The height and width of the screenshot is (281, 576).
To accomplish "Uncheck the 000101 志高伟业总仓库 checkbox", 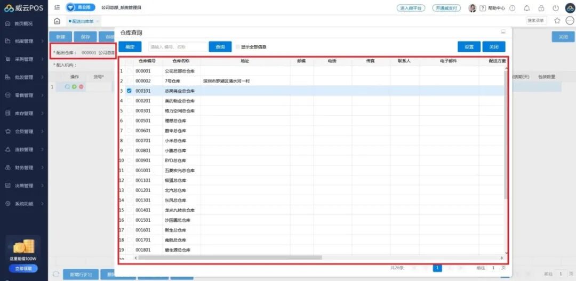I will coord(129,91).
